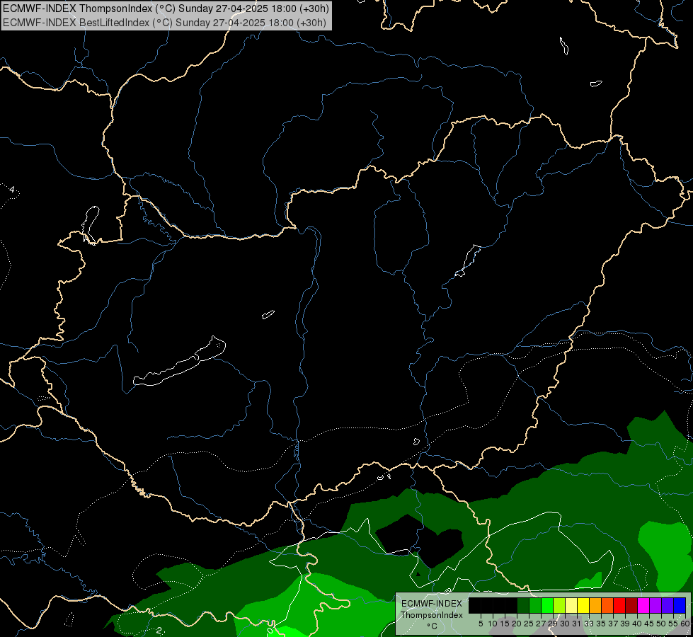
Task: Click the legend scale value 20
Action: point(517,624)
